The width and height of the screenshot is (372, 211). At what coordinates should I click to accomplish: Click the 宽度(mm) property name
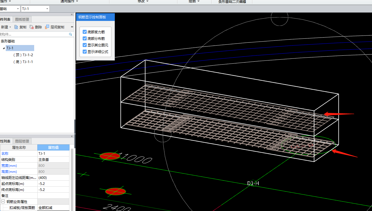tap(9, 166)
